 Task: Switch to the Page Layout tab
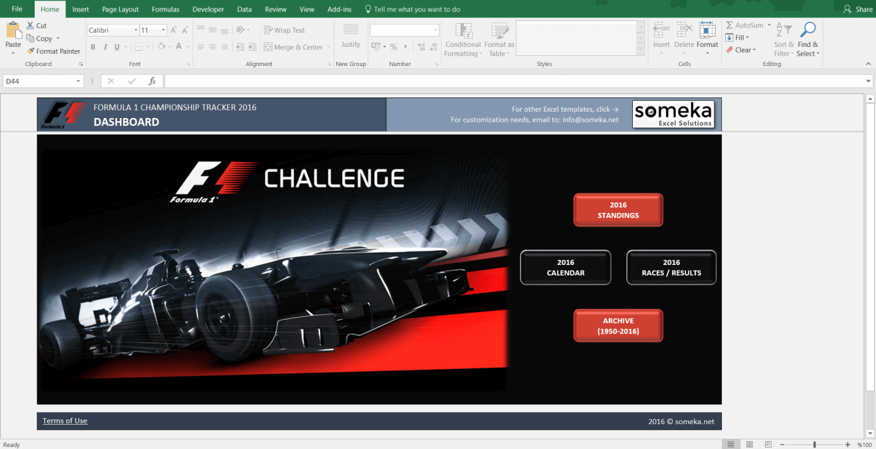coord(120,10)
